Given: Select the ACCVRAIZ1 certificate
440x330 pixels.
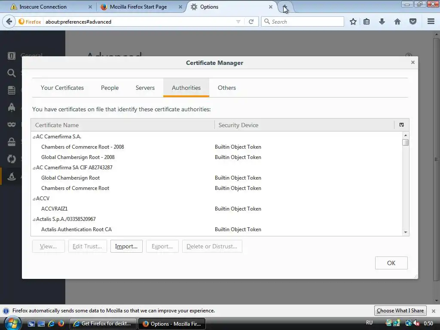Looking at the screenshot, I should [217, 209].
